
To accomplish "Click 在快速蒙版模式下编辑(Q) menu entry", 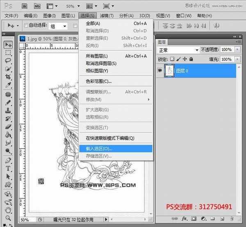I will click(x=109, y=138).
